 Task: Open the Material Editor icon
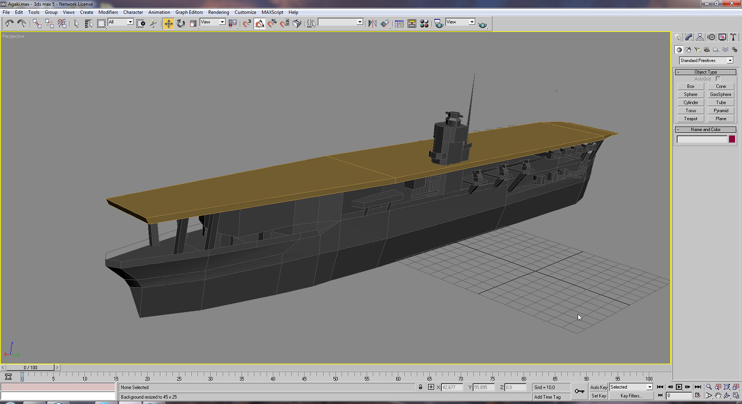click(424, 23)
